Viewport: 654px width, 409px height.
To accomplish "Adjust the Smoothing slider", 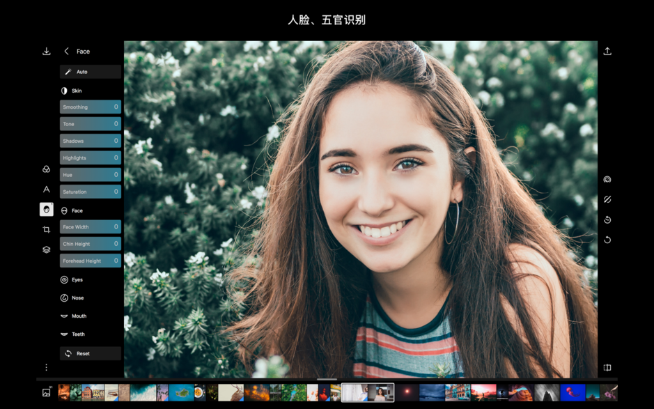I will tap(90, 107).
